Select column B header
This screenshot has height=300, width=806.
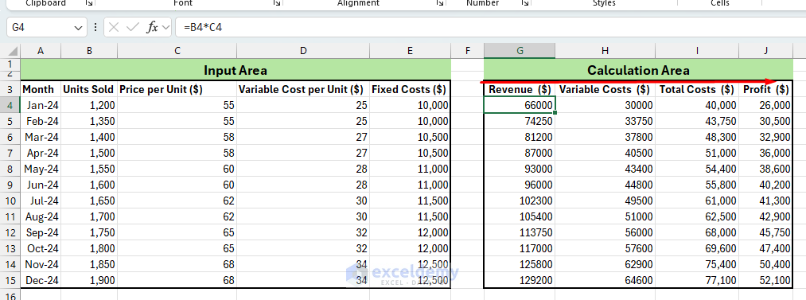(x=89, y=51)
